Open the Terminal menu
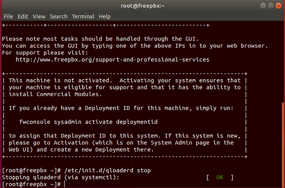Screen dimensions: 285x188 (x=83, y=16)
